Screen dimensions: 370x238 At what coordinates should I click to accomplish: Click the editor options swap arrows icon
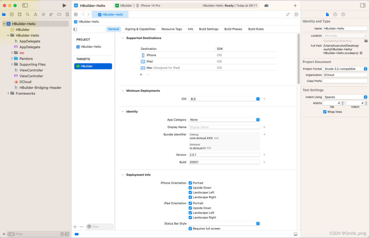point(288,14)
